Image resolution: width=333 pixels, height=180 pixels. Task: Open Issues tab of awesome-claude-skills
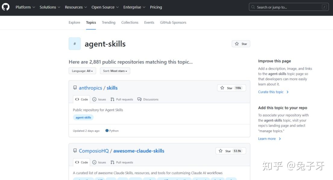99,162
